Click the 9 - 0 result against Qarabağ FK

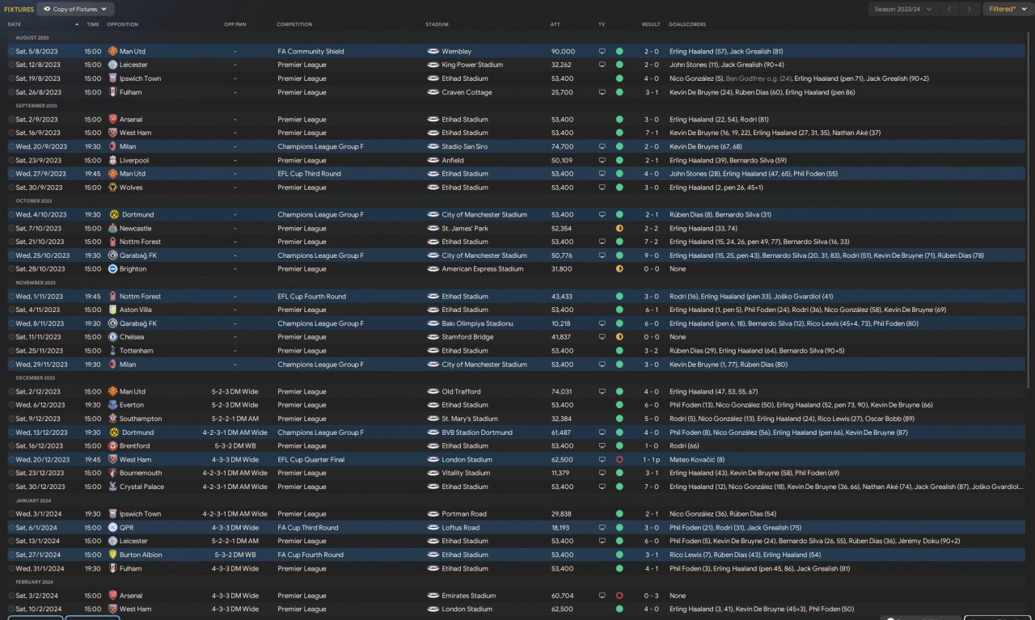tap(651, 255)
